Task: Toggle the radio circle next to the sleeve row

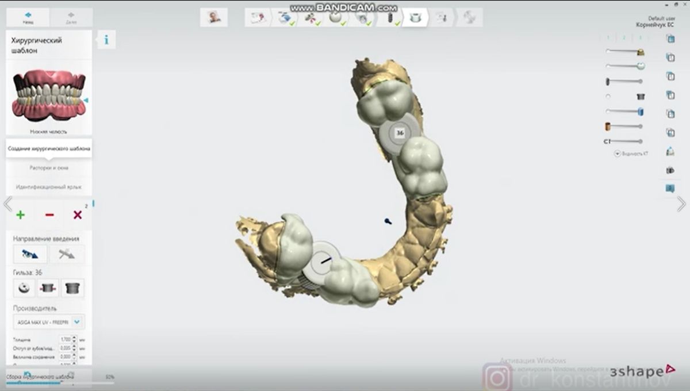Action: click(x=608, y=96)
